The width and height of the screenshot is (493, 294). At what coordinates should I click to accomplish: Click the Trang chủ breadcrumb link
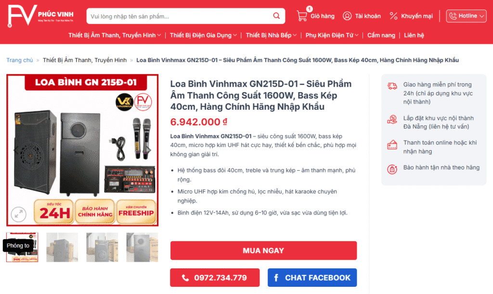[x=19, y=60]
